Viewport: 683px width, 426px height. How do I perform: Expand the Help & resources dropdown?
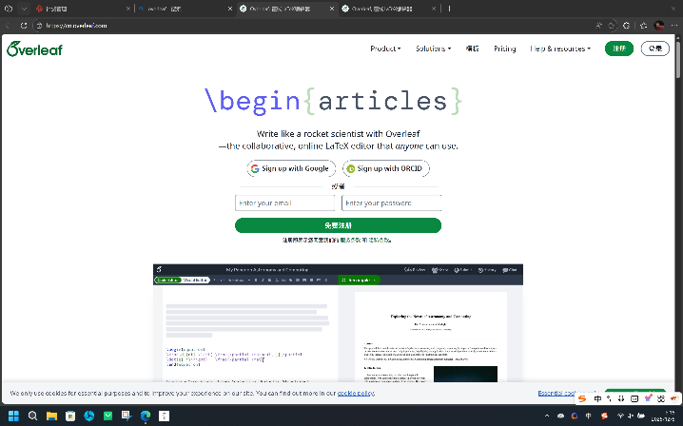pos(560,48)
